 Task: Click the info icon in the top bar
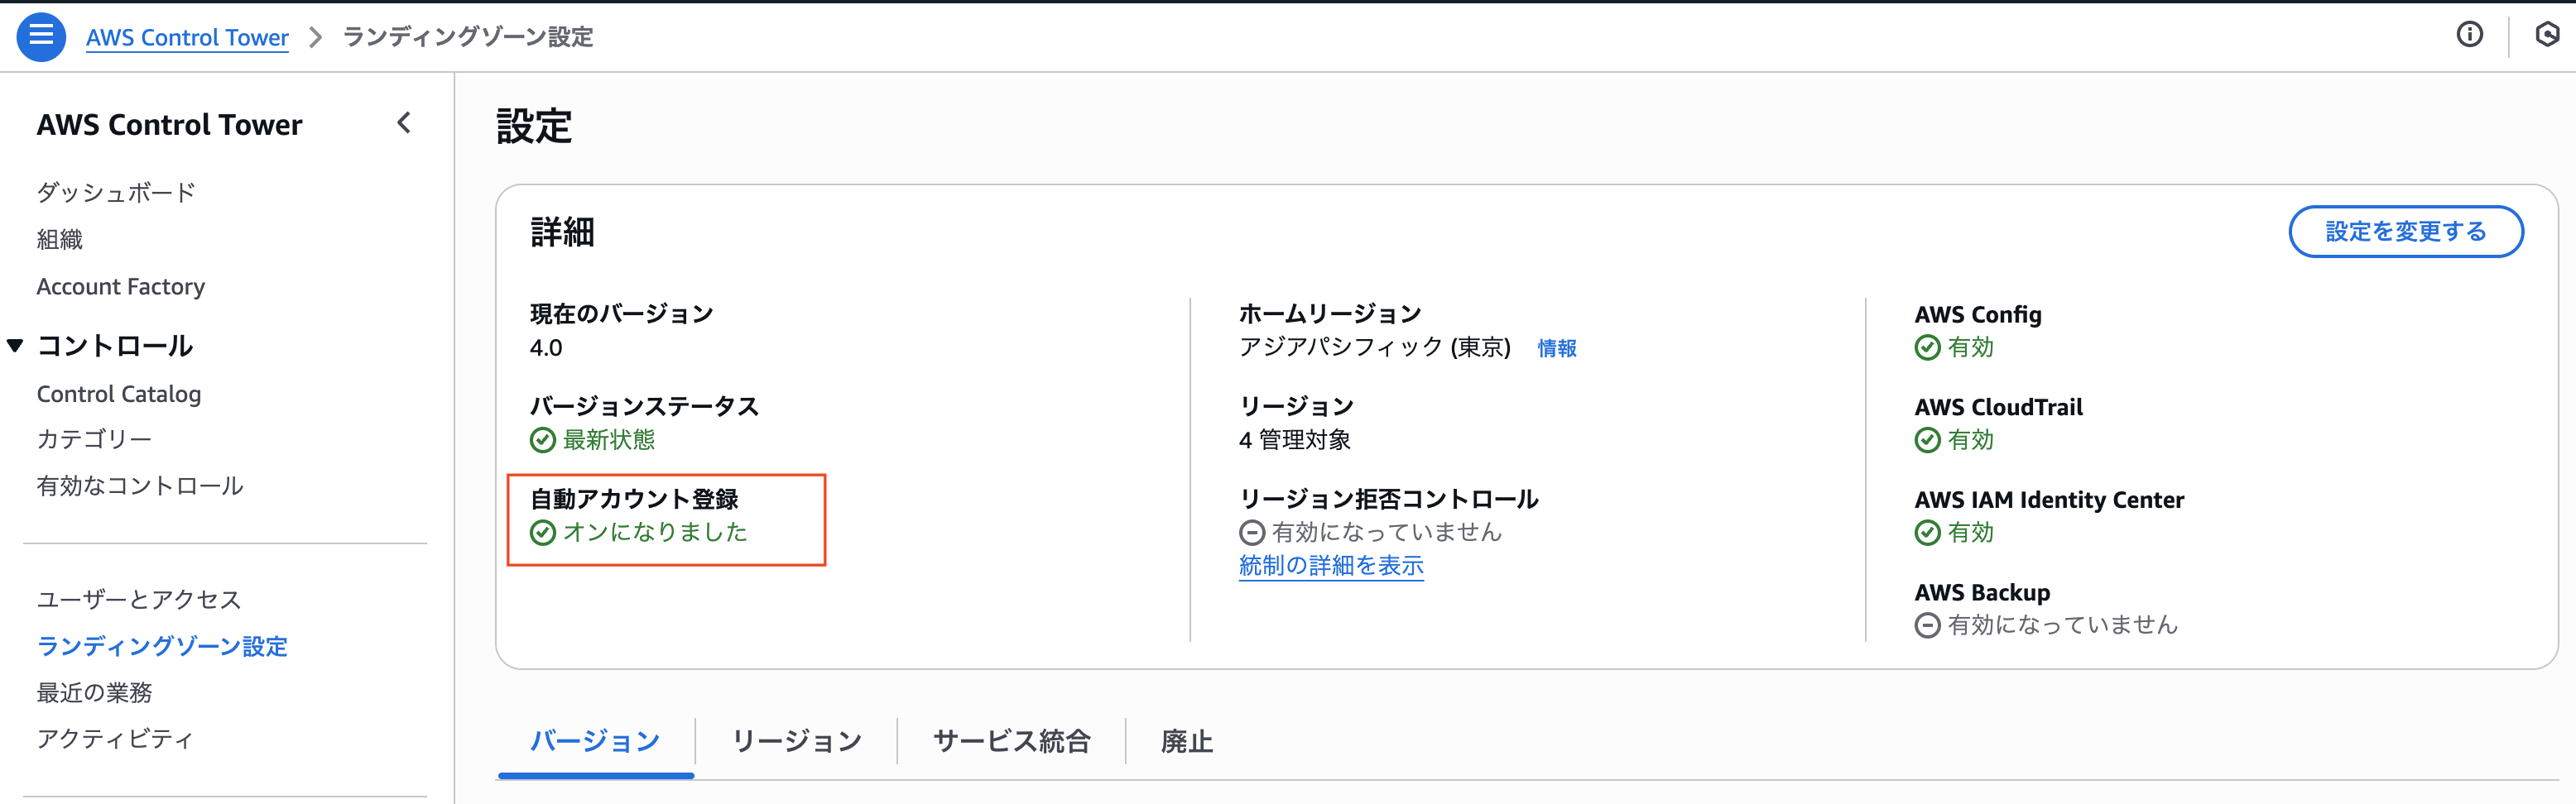pyautogui.click(x=2470, y=35)
